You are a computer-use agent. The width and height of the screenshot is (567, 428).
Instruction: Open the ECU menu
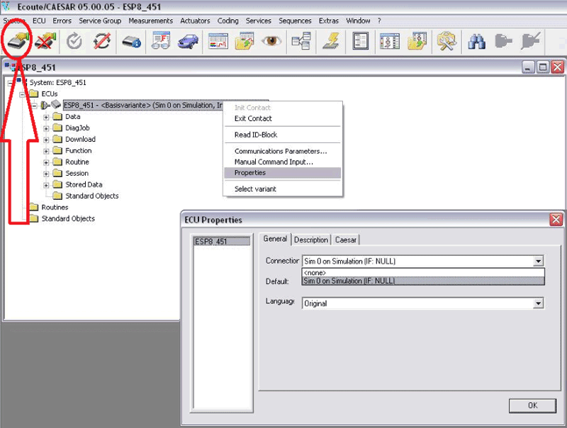39,21
